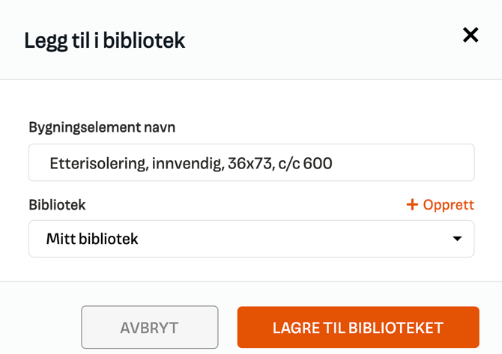Image resolution: width=502 pixels, height=354 pixels.
Task: Close the Legg til i bibliotek dialog
Action: (471, 35)
